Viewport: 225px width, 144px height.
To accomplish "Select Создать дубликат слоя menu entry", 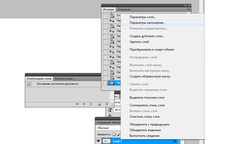I will [x=147, y=36].
